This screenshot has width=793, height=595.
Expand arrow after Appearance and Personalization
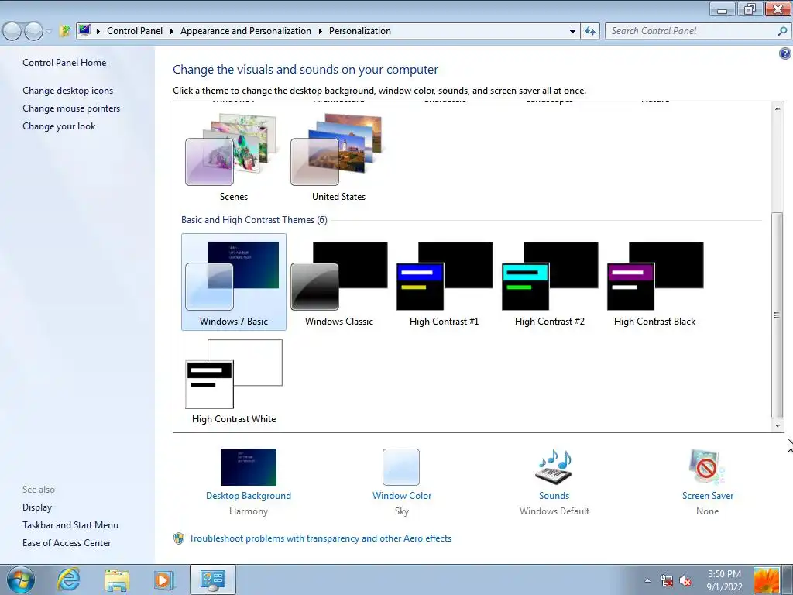pos(320,31)
